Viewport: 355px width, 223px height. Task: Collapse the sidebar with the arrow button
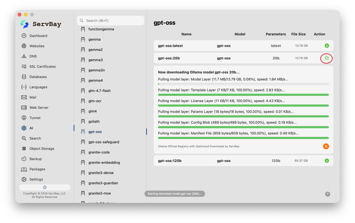(45, 187)
